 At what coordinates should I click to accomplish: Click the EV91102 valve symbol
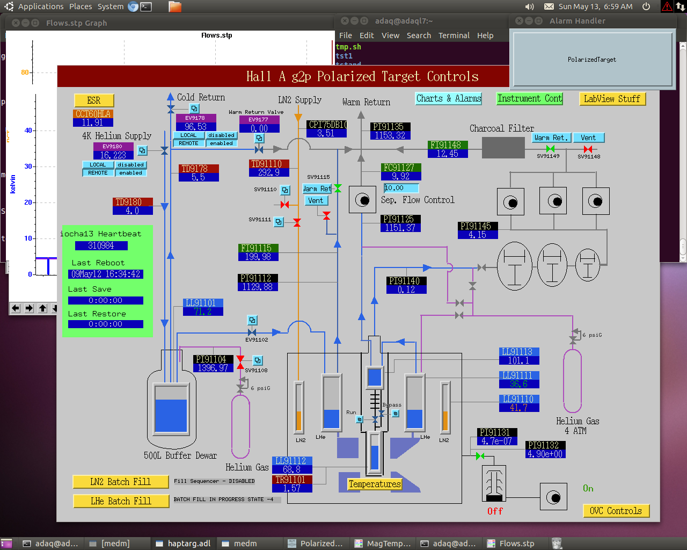[252, 332]
